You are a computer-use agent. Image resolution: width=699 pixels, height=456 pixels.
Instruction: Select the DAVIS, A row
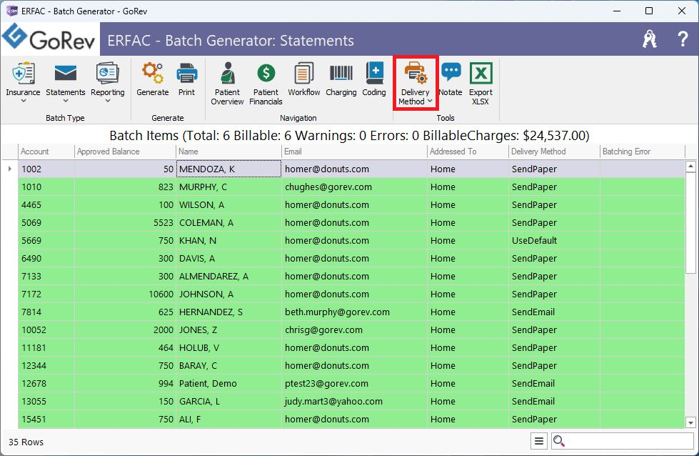pos(351,258)
